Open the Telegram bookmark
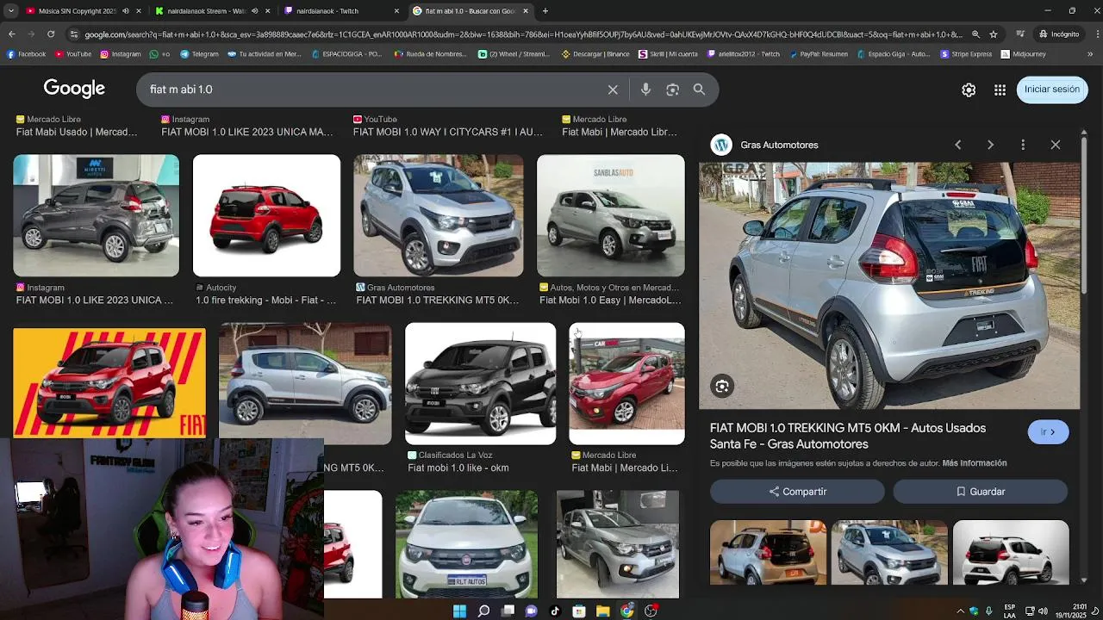The height and width of the screenshot is (620, 1103). coord(199,53)
